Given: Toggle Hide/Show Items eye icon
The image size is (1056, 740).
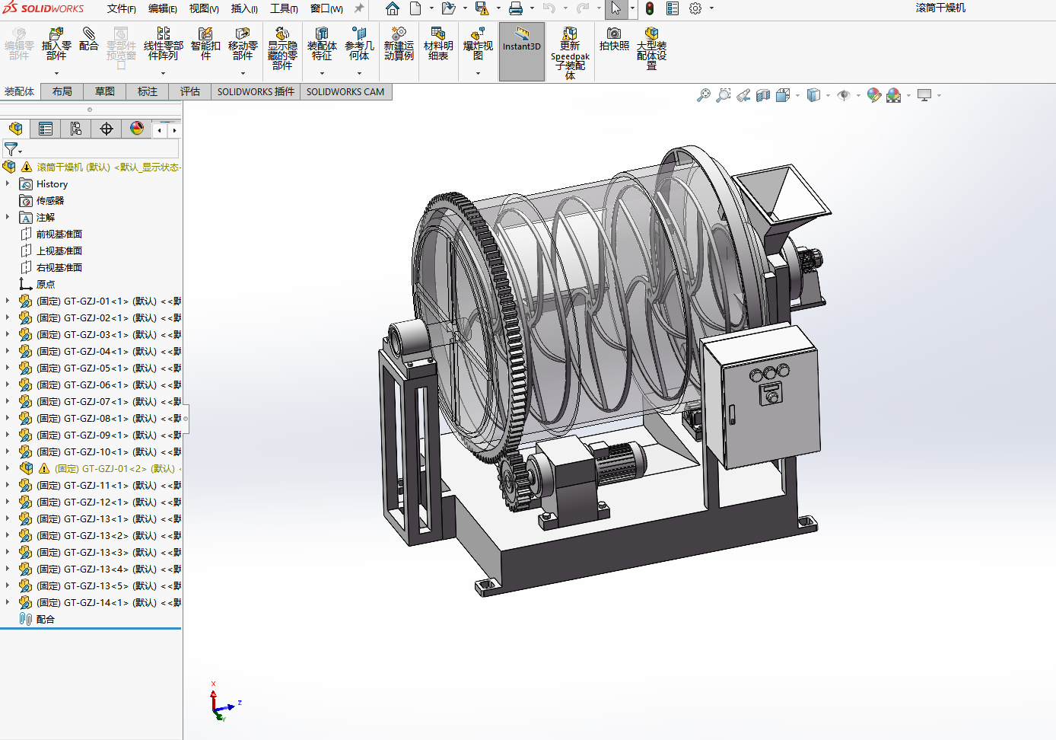Looking at the screenshot, I should 844,95.
